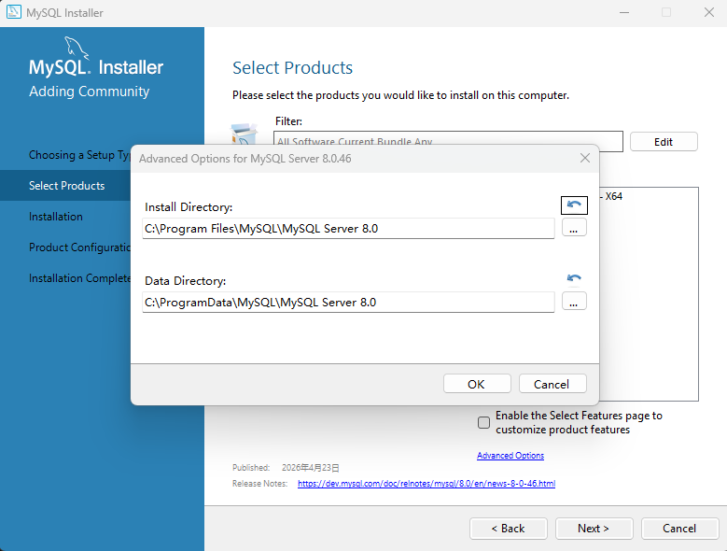Enable the Select Features page checkbox
The image size is (727, 551).
coord(483,422)
